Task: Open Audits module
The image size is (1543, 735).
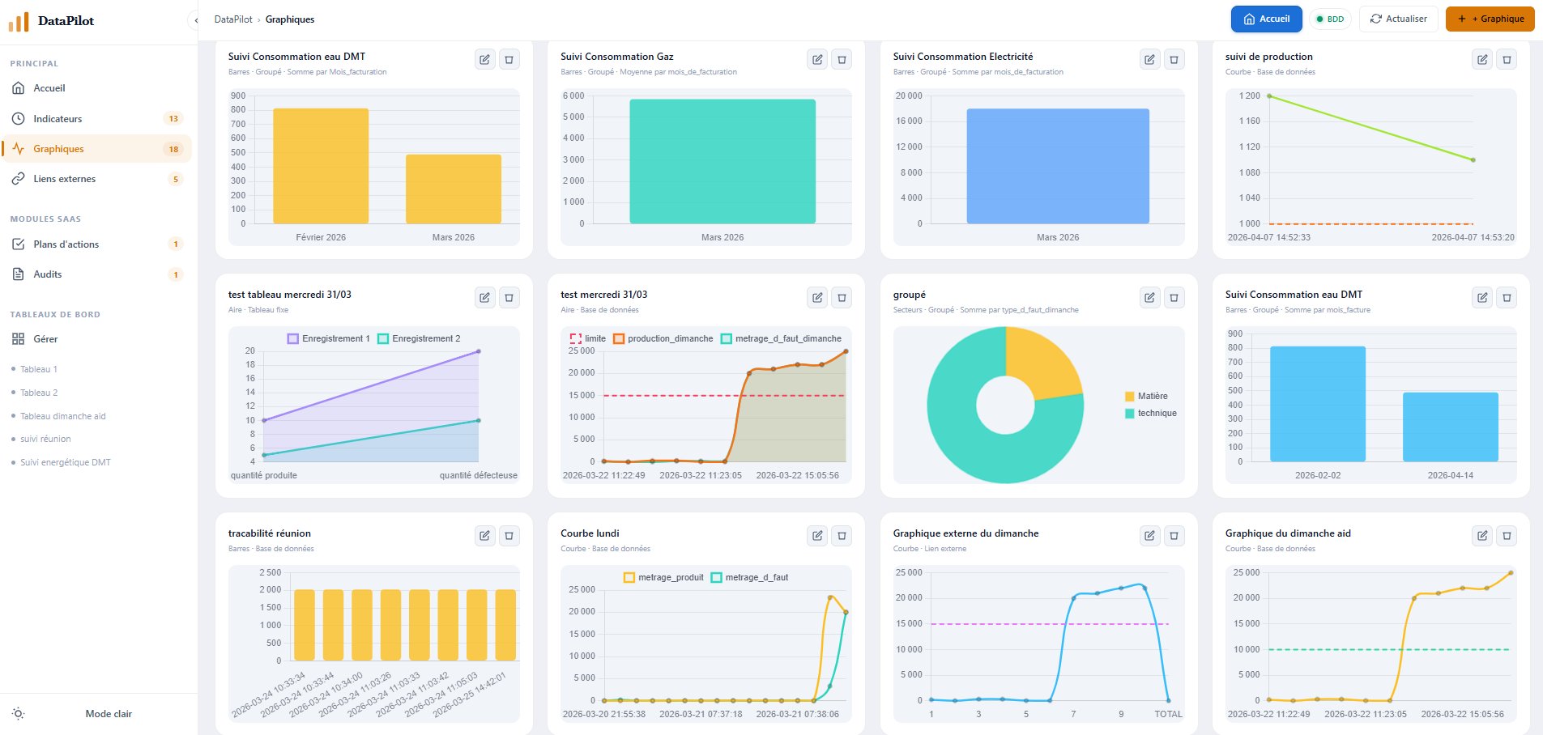Action: point(97,274)
